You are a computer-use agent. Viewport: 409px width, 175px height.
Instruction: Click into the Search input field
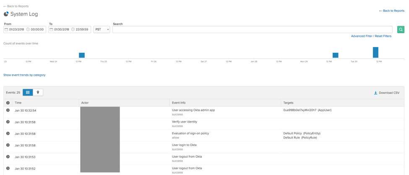(x=252, y=30)
